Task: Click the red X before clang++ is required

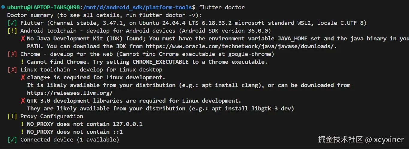Action: [x=23, y=77]
